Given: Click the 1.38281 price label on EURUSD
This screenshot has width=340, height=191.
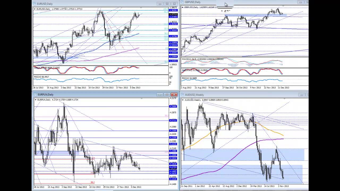Looking at the screenshot, I should pyautogui.click(x=173, y=10).
